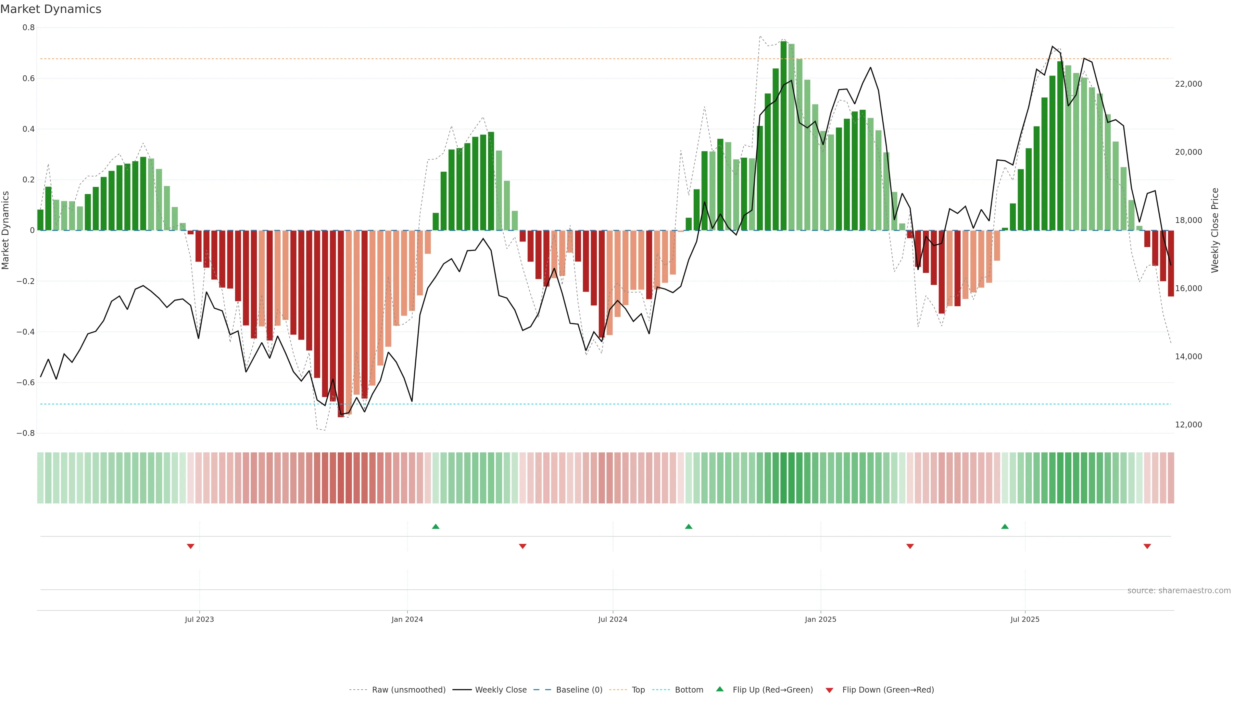
Task: Click the Jan 2024 x-axis label
Action: point(407,619)
